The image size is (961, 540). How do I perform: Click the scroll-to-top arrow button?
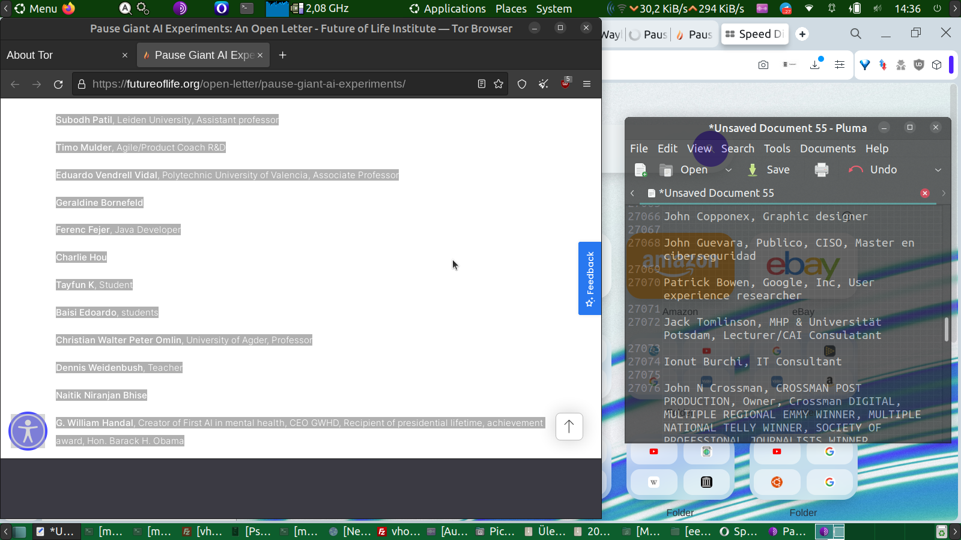[569, 427]
